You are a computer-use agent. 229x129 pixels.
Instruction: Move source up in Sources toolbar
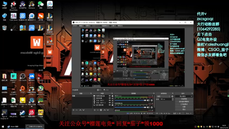tap(104, 110)
